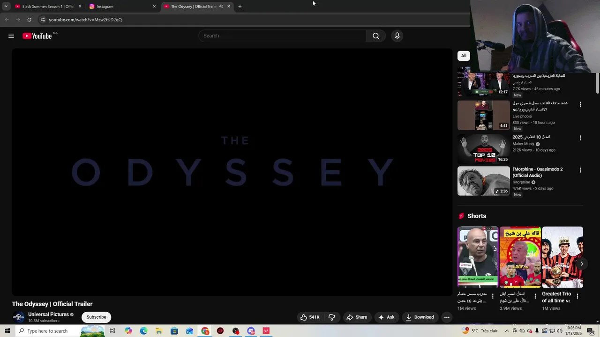Open a new browser tab

tap(240, 7)
